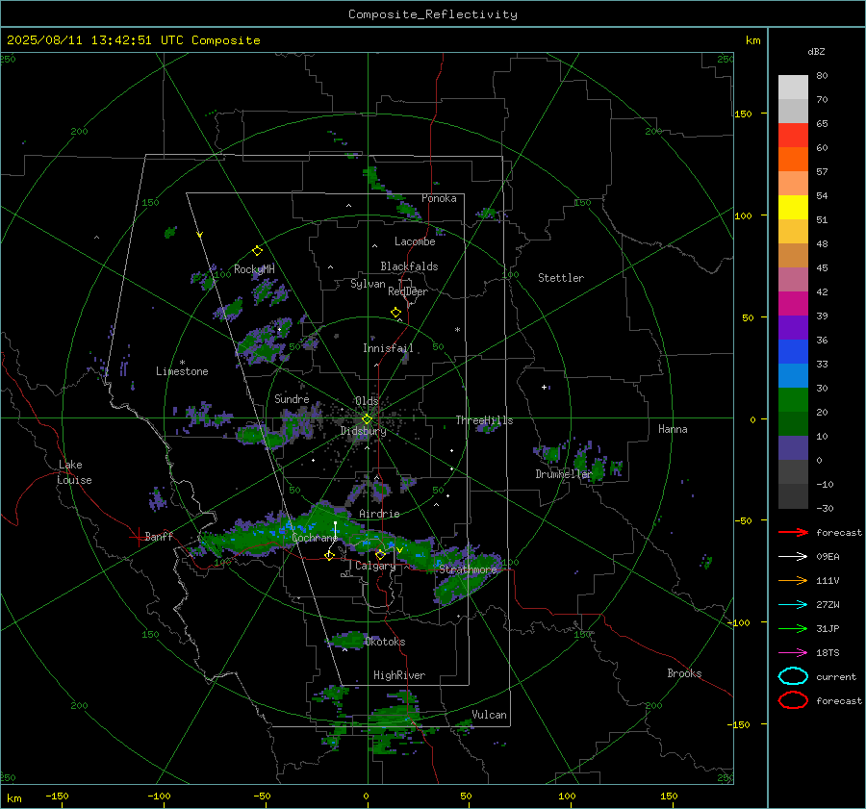Click the cyan 27ZW arrow legend icon
The height and width of the screenshot is (809, 866).
click(793, 605)
